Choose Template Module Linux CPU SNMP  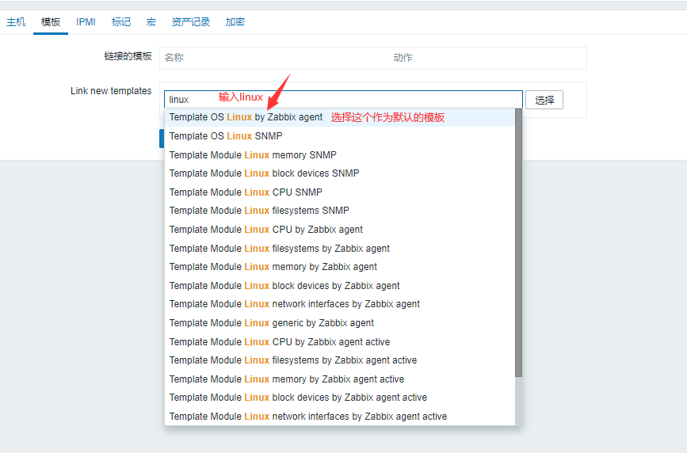coord(340,192)
